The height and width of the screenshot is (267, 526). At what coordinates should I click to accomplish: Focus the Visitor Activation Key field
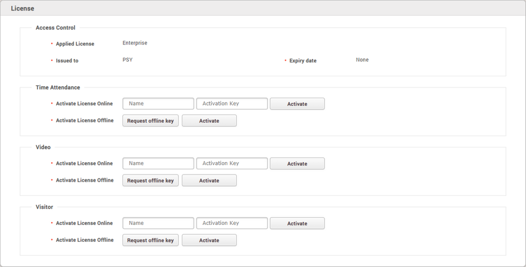click(232, 223)
